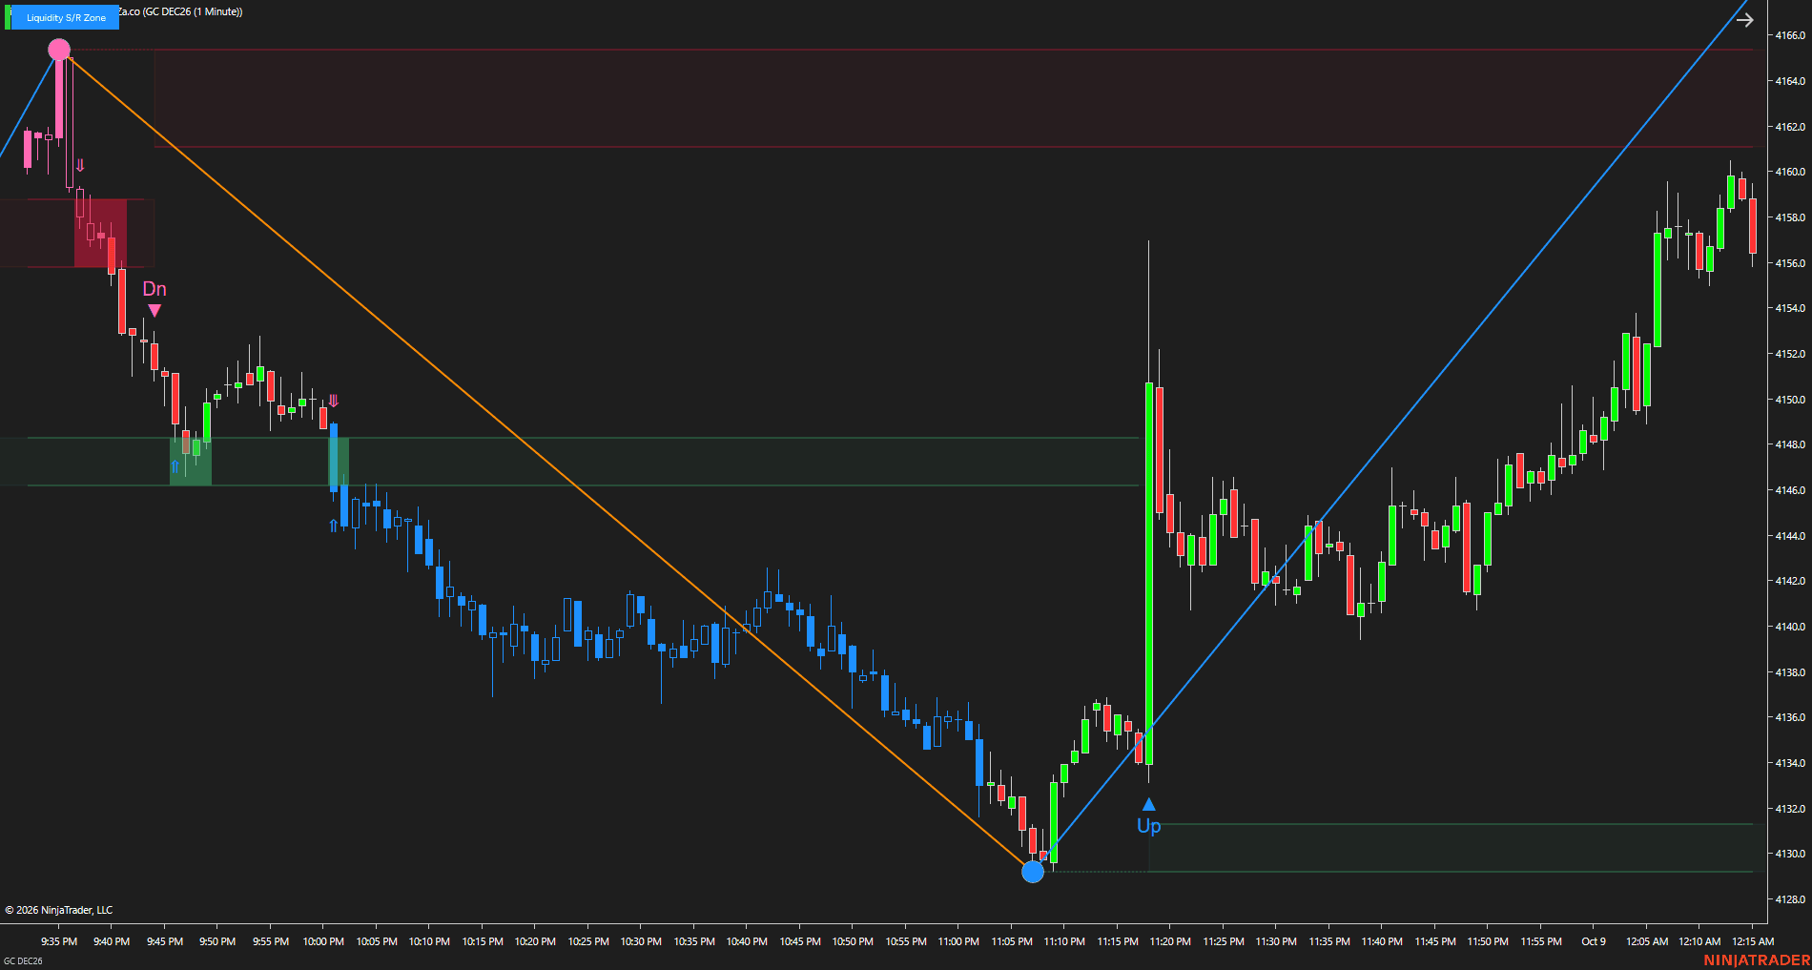Click the 12:15 AM time axis label

[x=1753, y=941]
